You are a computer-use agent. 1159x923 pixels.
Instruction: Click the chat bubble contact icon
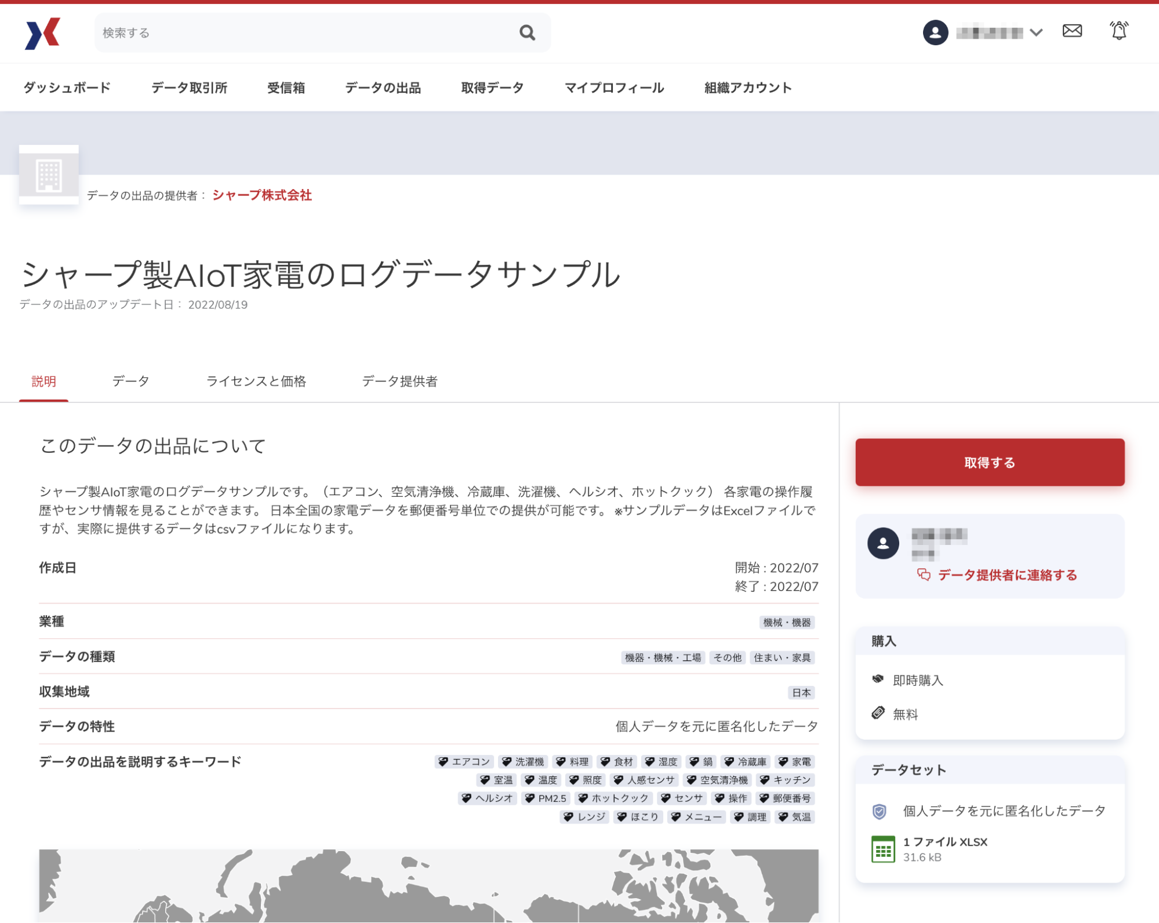click(x=923, y=575)
